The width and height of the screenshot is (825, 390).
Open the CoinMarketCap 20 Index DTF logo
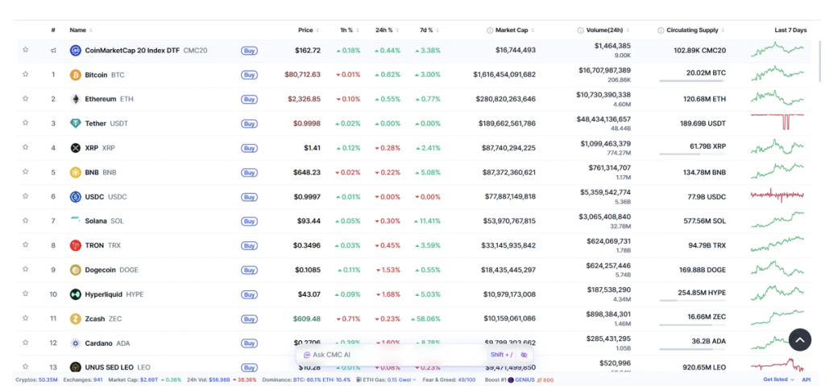point(76,51)
